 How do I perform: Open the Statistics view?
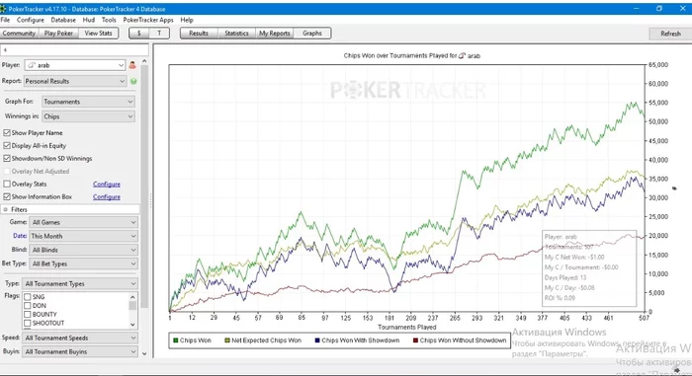[236, 33]
